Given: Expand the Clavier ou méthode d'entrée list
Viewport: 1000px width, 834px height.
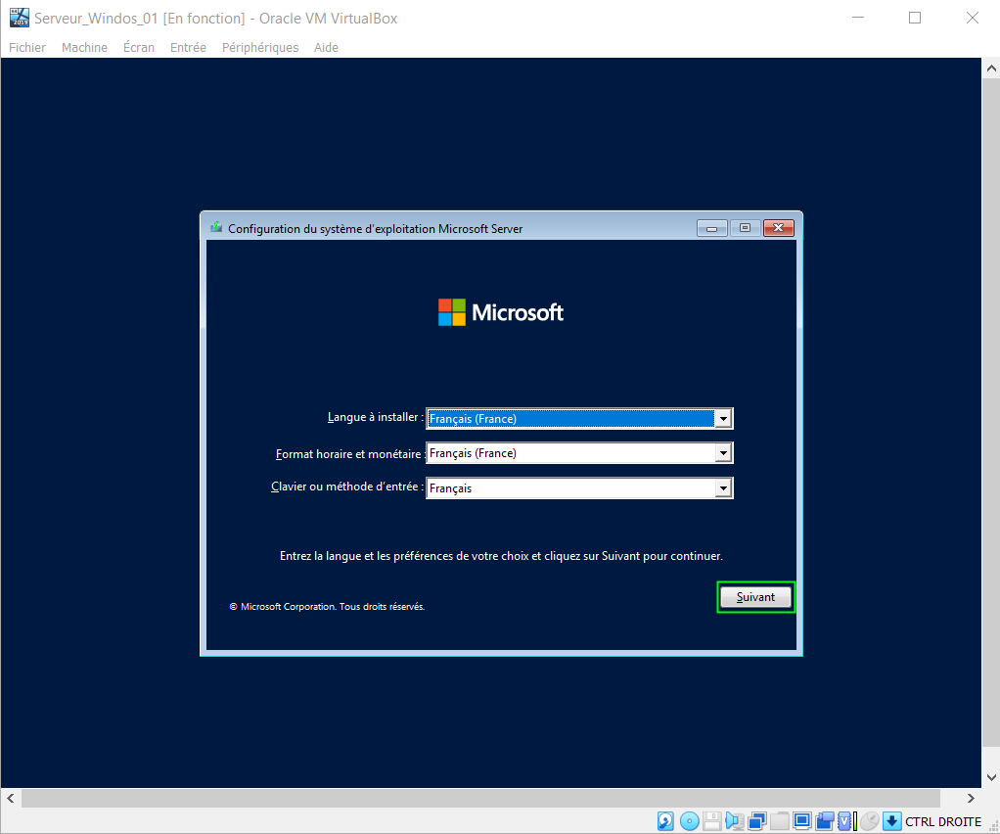Looking at the screenshot, I should (723, 487).
